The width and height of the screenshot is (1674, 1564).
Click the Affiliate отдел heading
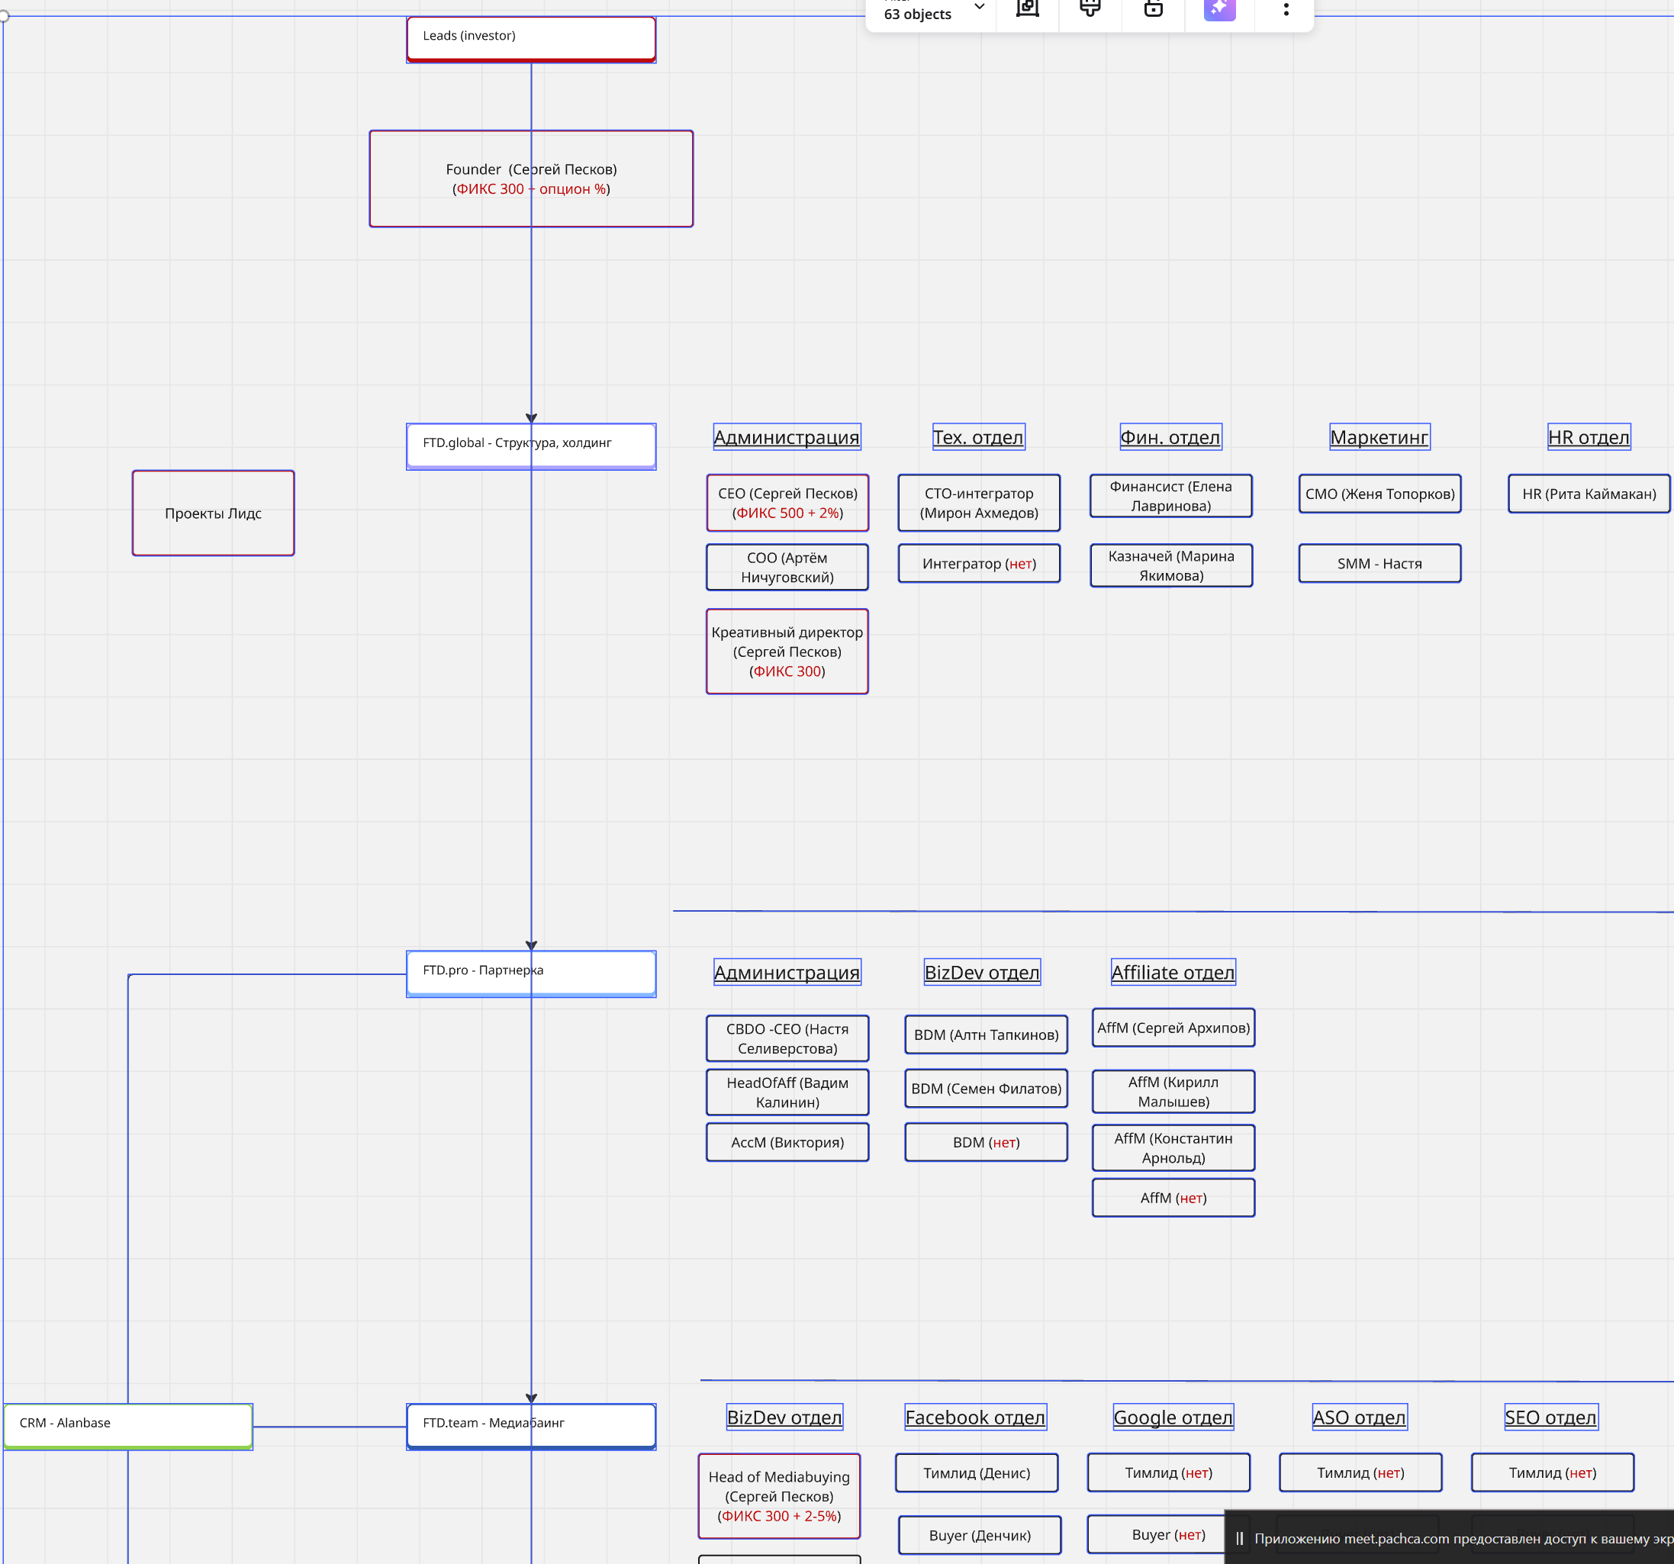(x=1172, y=972)
